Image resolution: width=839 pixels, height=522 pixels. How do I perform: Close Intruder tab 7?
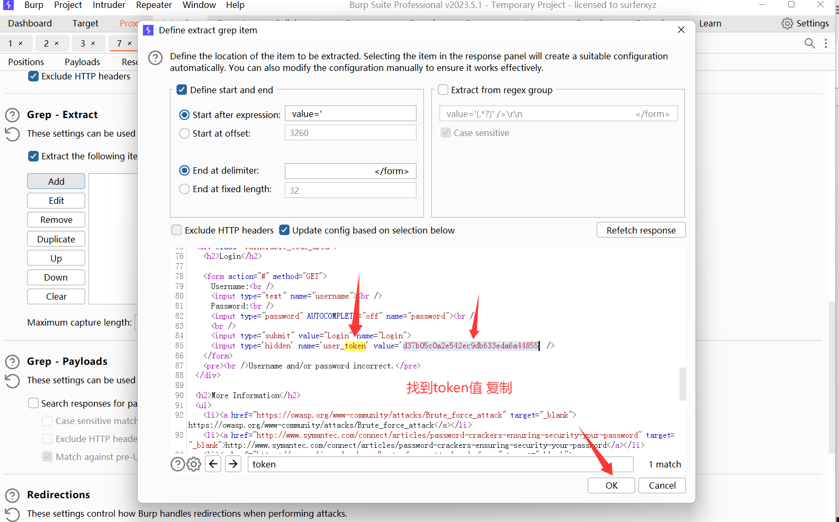[x=130, y=43]
